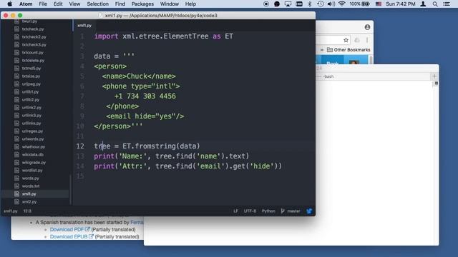Open wordlist.py in the tree view
Viewport: 458px width, 257px height.
click(x=32, y=171)
